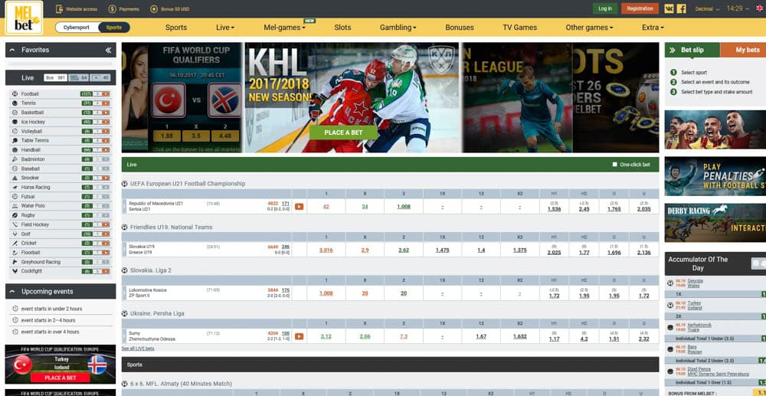Collapse sidebar with double-chevron in Favorites
The image size is (766, 396).
[109, 50]
